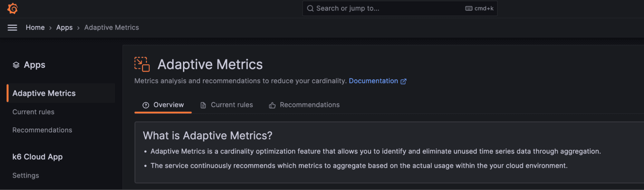Viewport: 644px width, 190px height.
Task: Click the document icon beside Current rules tab
Action: click(x=203, y=104)
